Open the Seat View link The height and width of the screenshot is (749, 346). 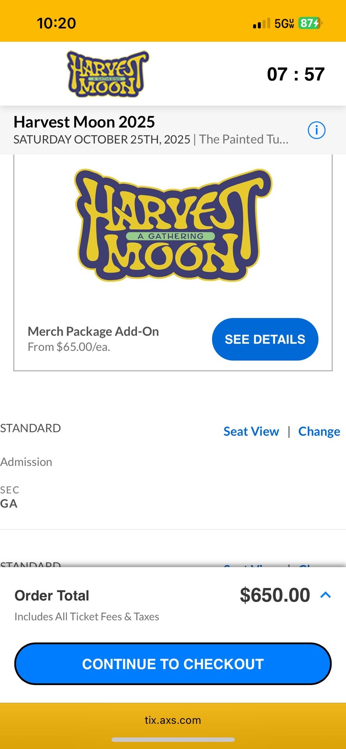(x=251, y=431)
